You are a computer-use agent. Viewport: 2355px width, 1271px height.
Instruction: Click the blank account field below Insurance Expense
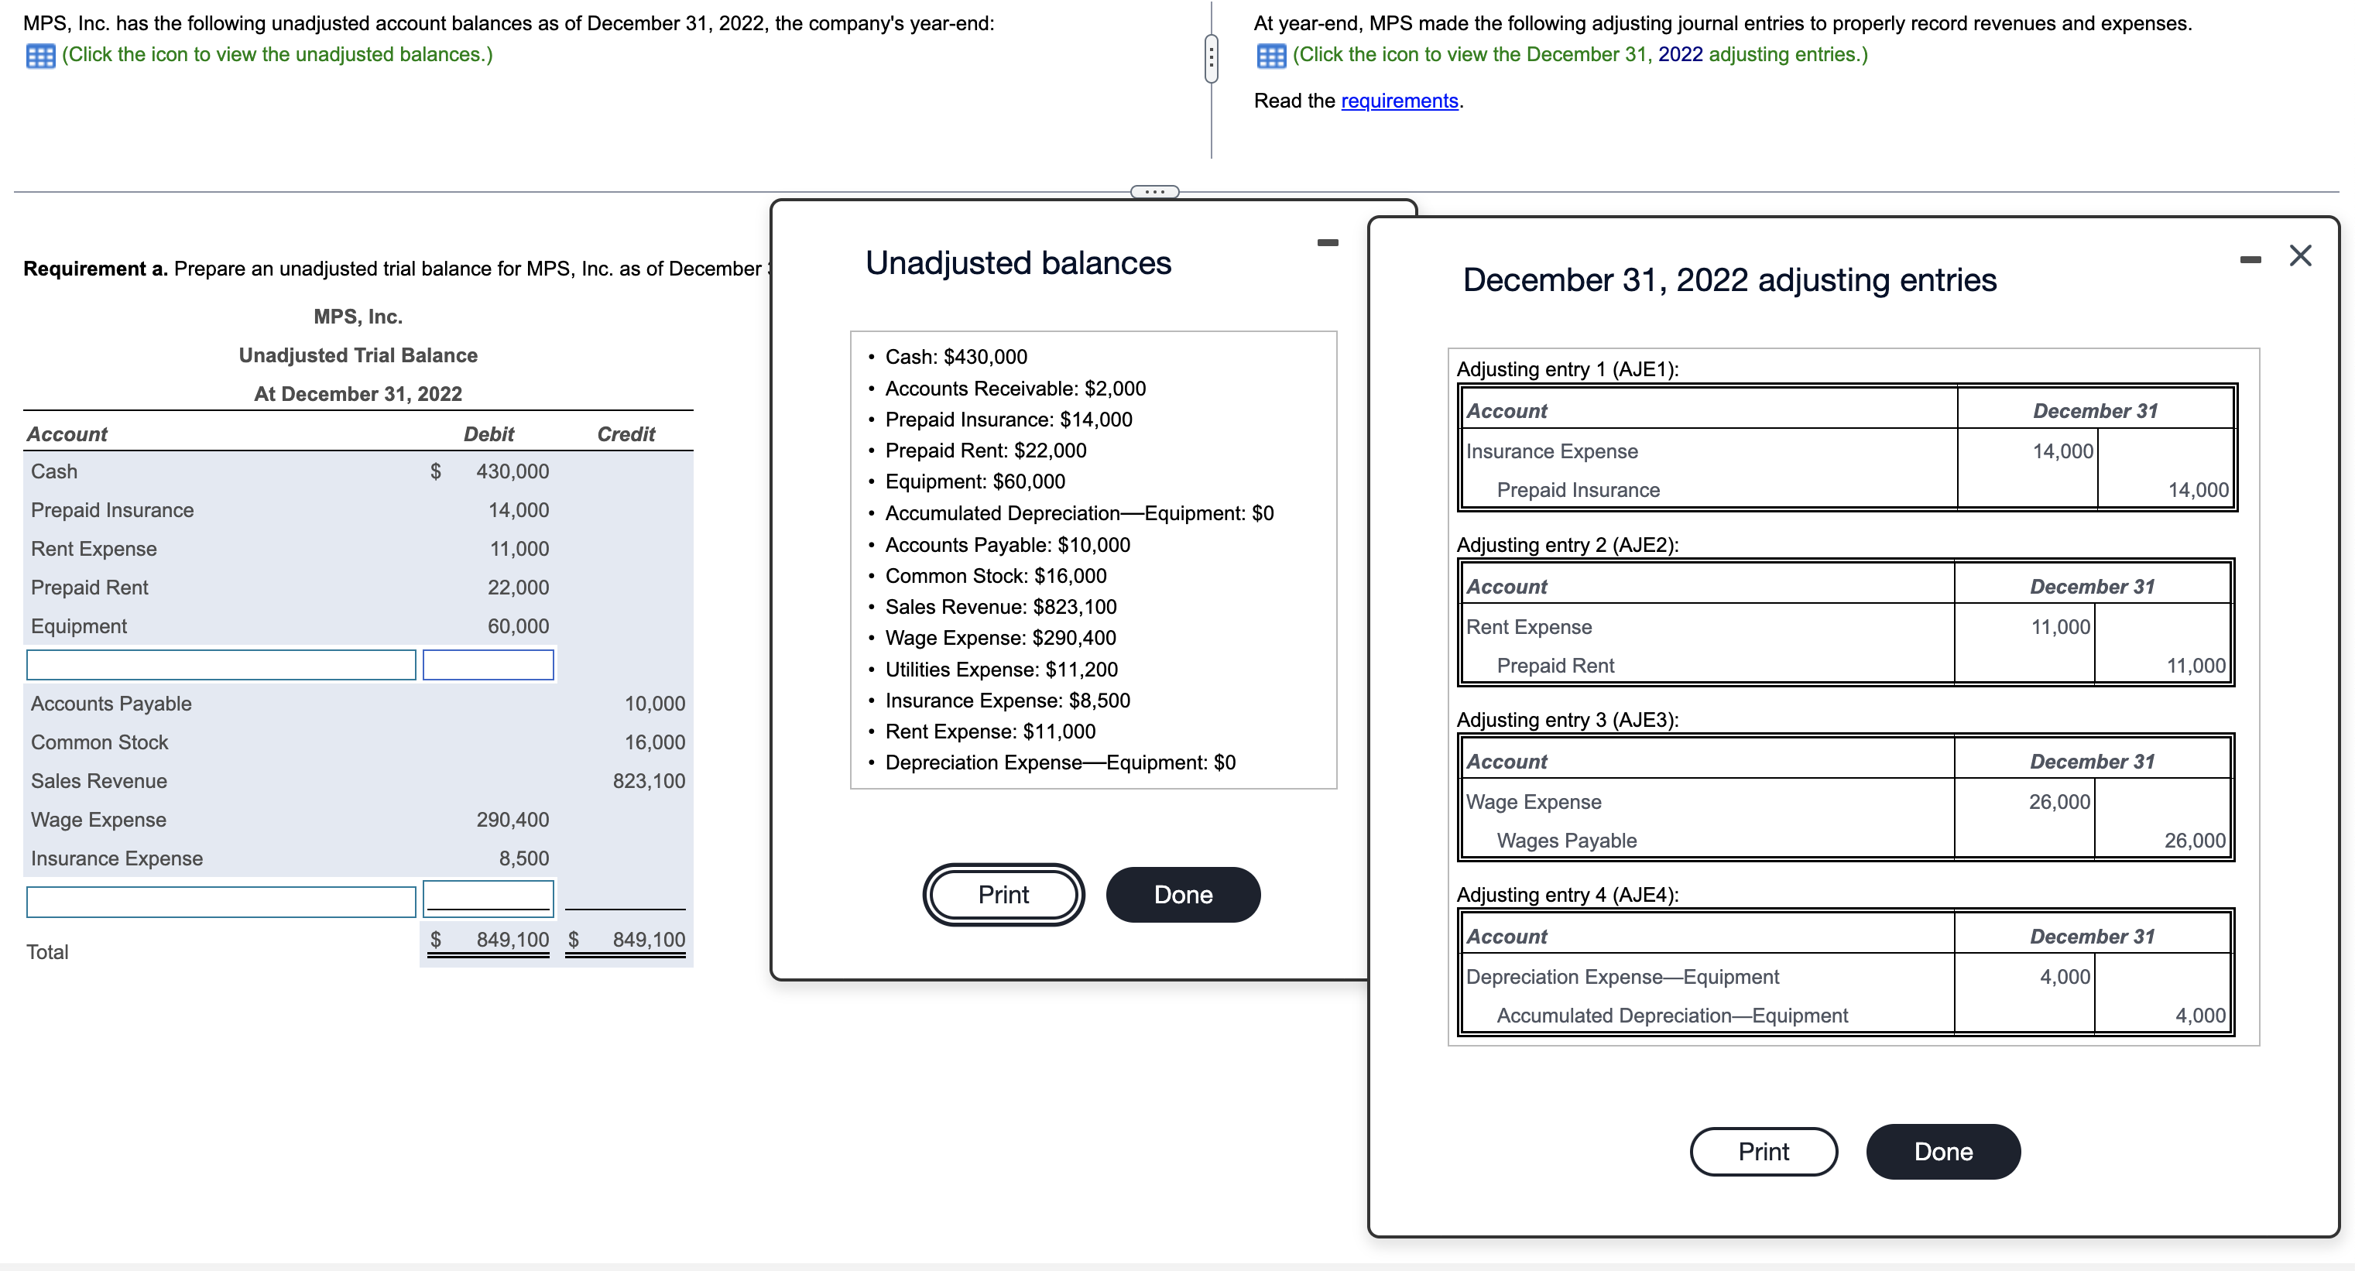click(x=221, y=902)
